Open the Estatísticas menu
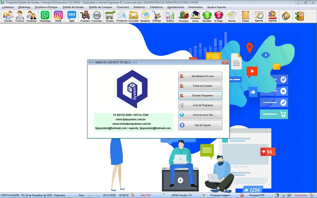The width and height of the screenshot is (317, 198). point(156,7)
